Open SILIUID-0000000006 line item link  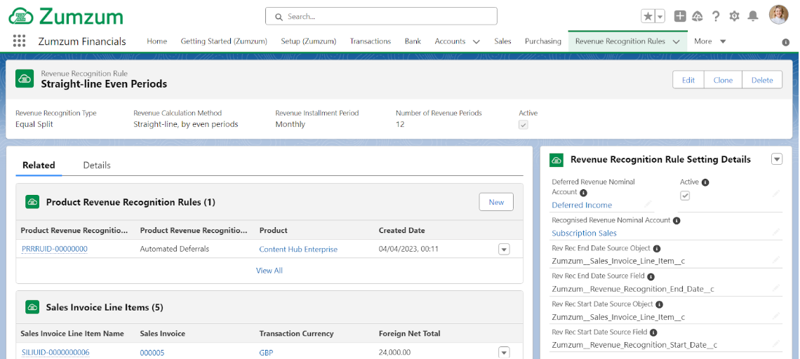tap(55, 353)
